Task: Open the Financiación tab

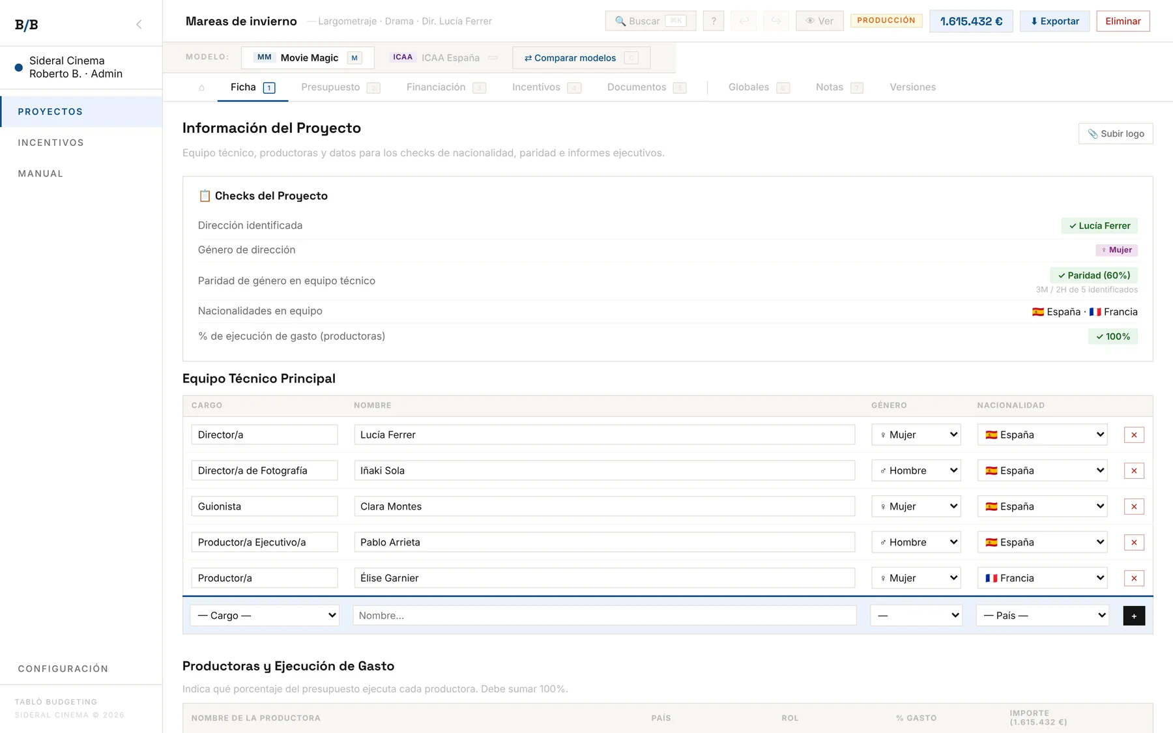Action: coord(446,87)
